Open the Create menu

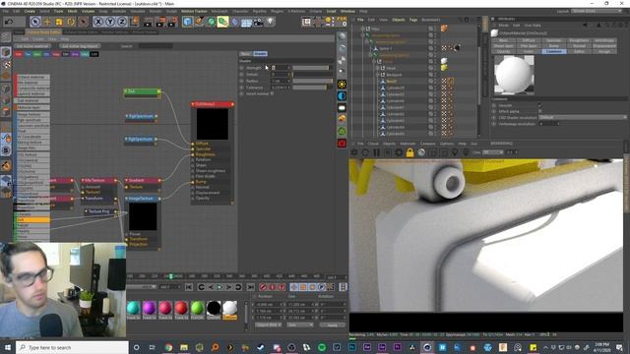pyautogui.click(x=30, y=11)
